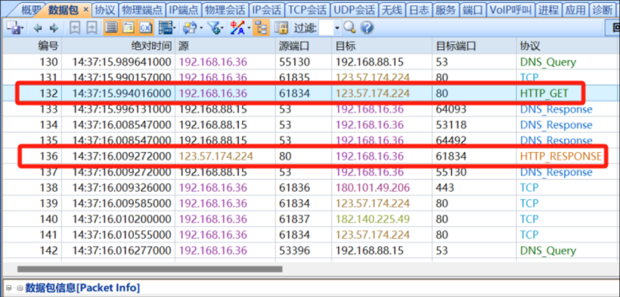Click destination 180.101.49.206 in row 138
Viewport: 620px width, 297px height.
(373, 187)
